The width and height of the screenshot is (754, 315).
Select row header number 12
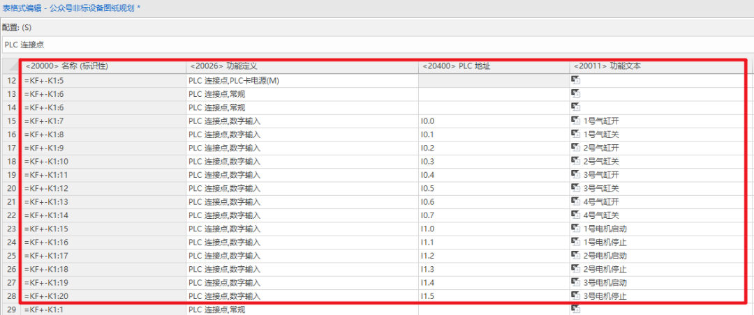click(11, 81)
